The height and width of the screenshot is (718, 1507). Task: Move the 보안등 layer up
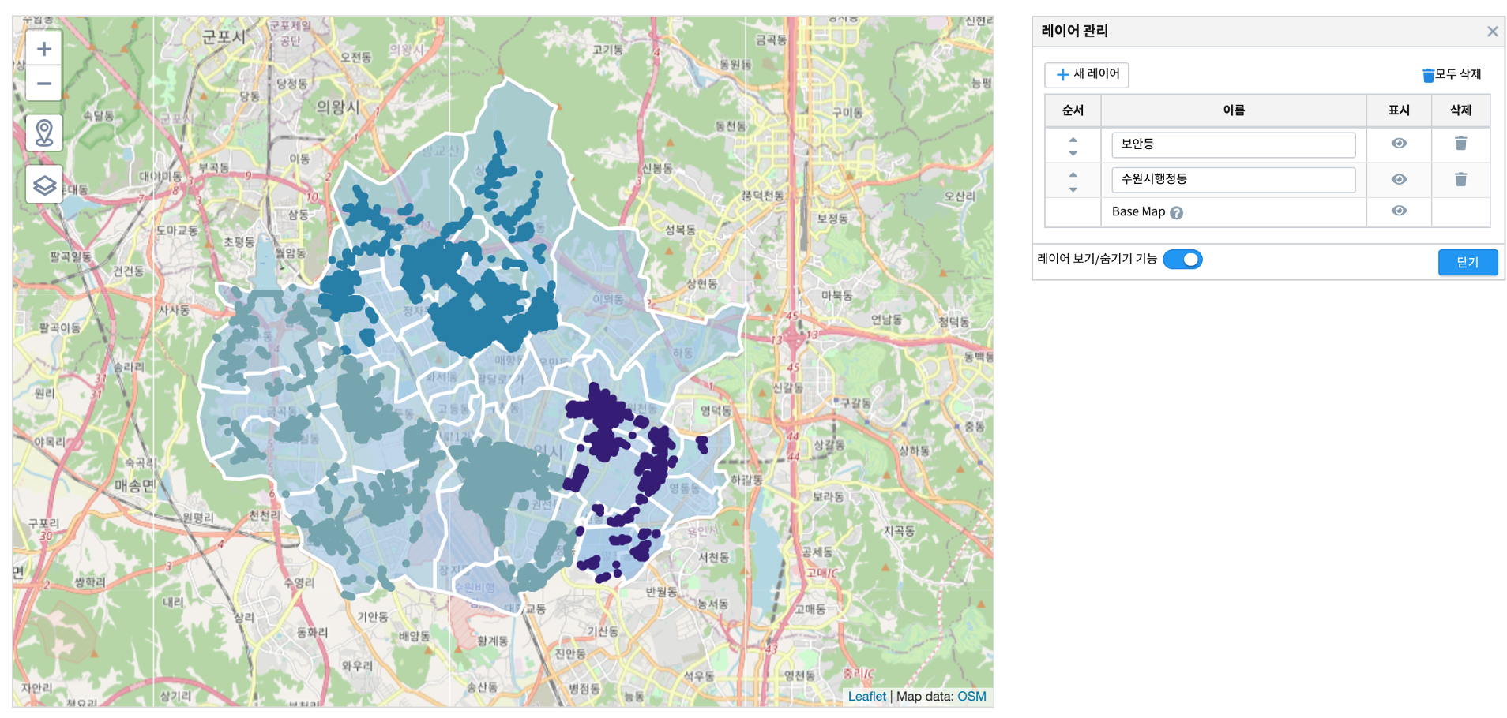click(1073, 139)
